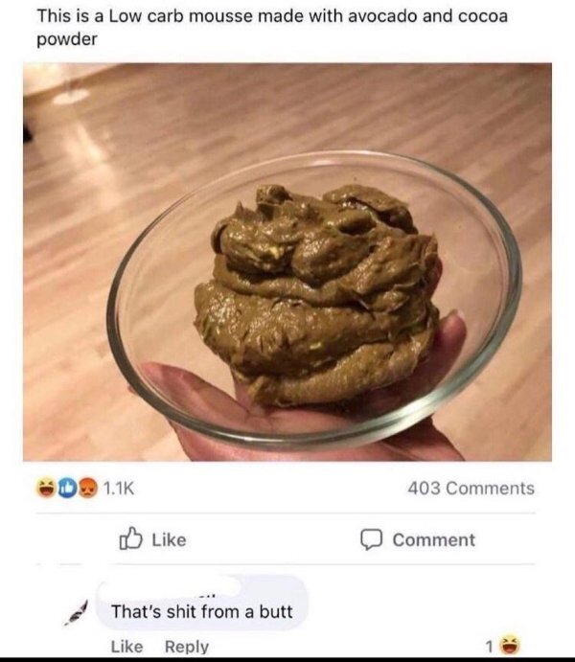The height and width of the screenshot is (662, 575).
Task: Click the Comment button on the post
Action: point(418,540)
